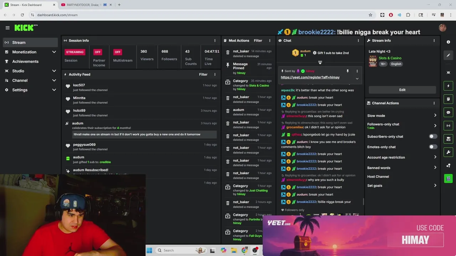Expand the pinned message chevron
Screen dimensions: 456x256
pos(357,79)
